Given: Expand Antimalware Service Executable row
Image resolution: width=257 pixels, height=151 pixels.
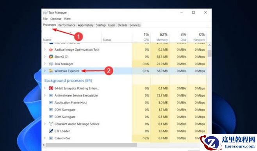Looking at the screenshot, I should 45,95.
